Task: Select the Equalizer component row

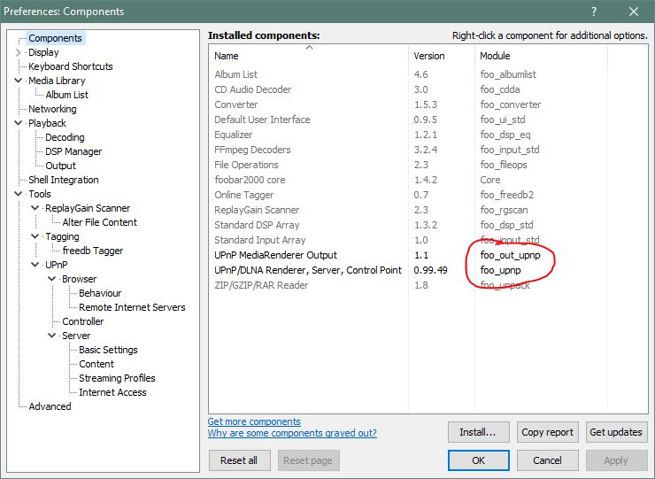Action: (428, 135)
